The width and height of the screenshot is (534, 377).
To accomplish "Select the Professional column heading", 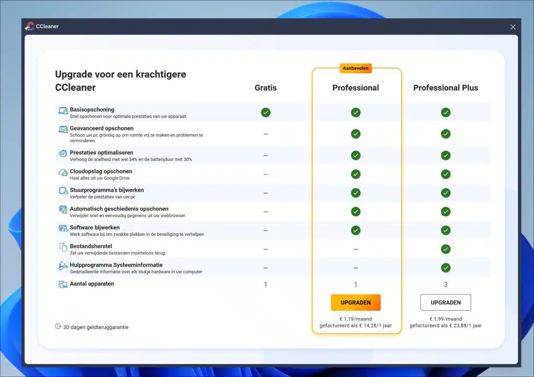I will coord(356,88).
